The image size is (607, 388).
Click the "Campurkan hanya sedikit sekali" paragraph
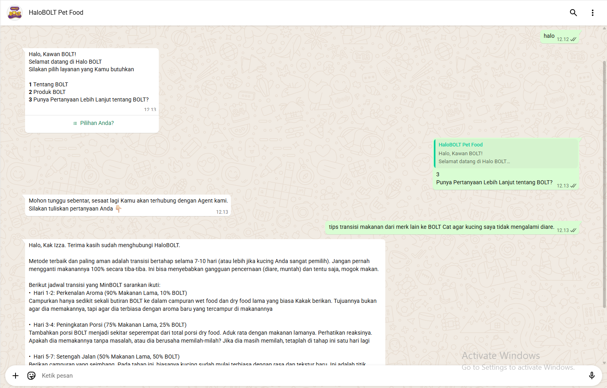203,305
